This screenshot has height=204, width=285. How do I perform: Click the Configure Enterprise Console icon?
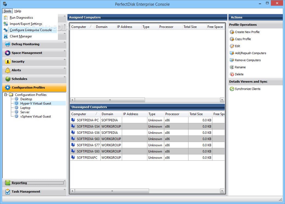[x=6, y=30]
